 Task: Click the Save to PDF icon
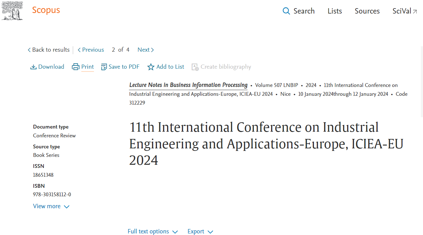click(x=104, y=67)
